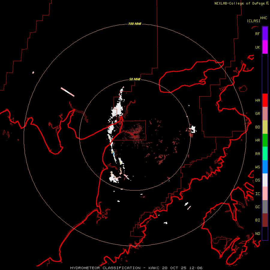270x270 pixels.
Task: Click the '100 NMI' range ring label
Action: click(135, 24)
